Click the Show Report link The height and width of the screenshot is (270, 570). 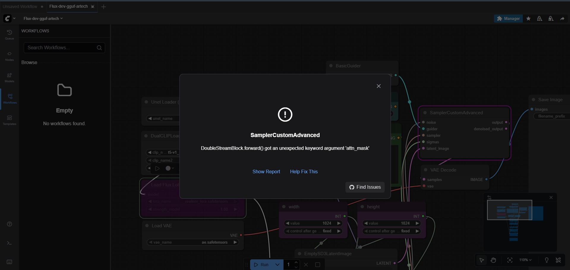[x=266, y=171]
